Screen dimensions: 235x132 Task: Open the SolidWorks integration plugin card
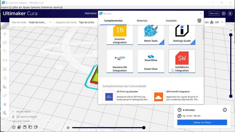point(182,61)
